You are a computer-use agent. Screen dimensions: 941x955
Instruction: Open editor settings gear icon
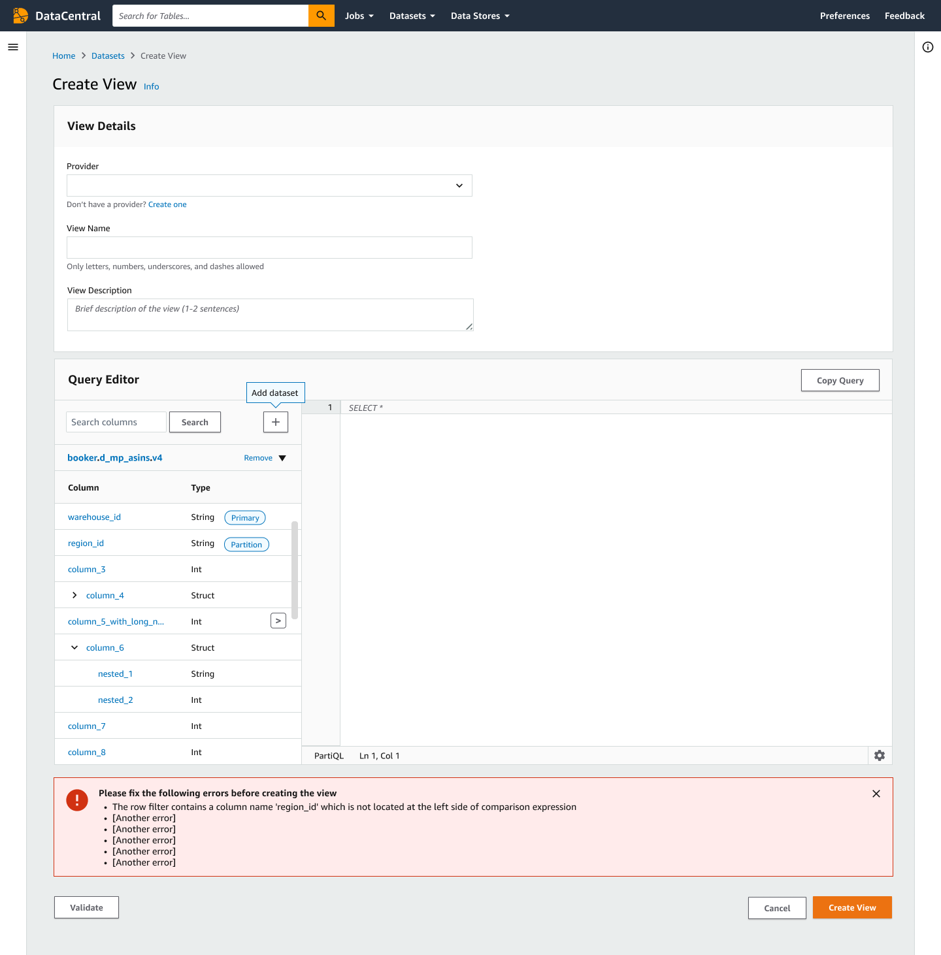(x=880, y=755)
